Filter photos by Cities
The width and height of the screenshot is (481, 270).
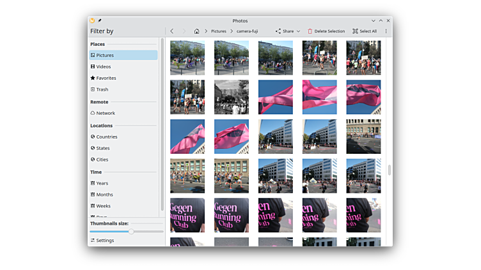point(102,160)
